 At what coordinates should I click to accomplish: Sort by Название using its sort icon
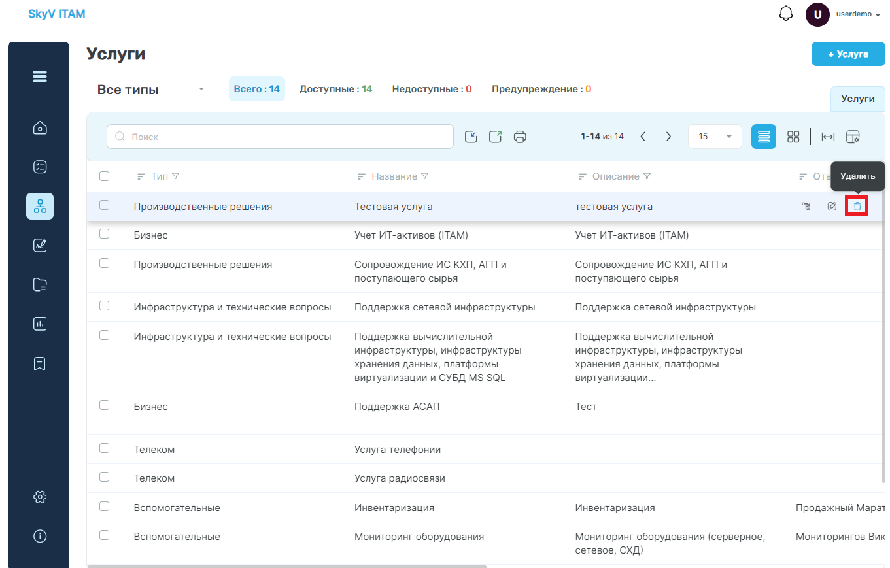click(x=362, y=176)
